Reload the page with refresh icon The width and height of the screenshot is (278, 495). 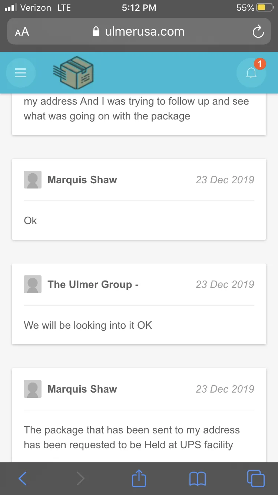pos(258,32)
